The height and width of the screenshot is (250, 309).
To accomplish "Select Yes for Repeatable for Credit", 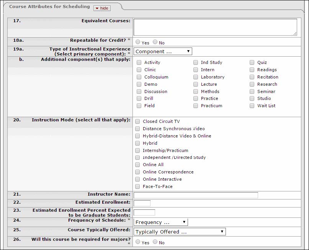I will [x=138, y=42].
